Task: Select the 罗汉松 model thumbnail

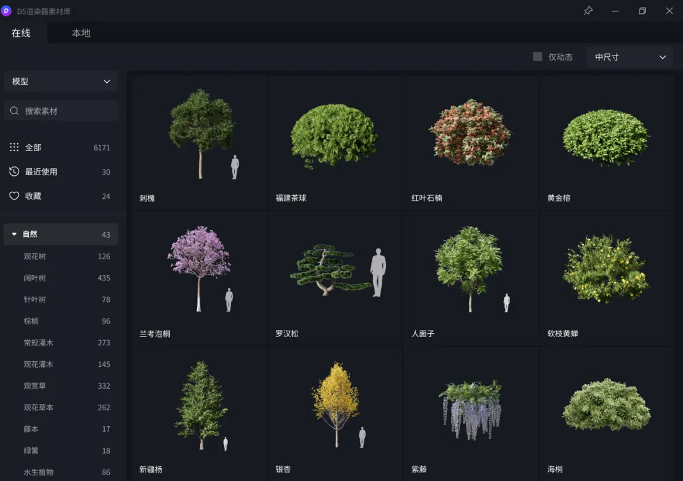Action: (335, 273)
